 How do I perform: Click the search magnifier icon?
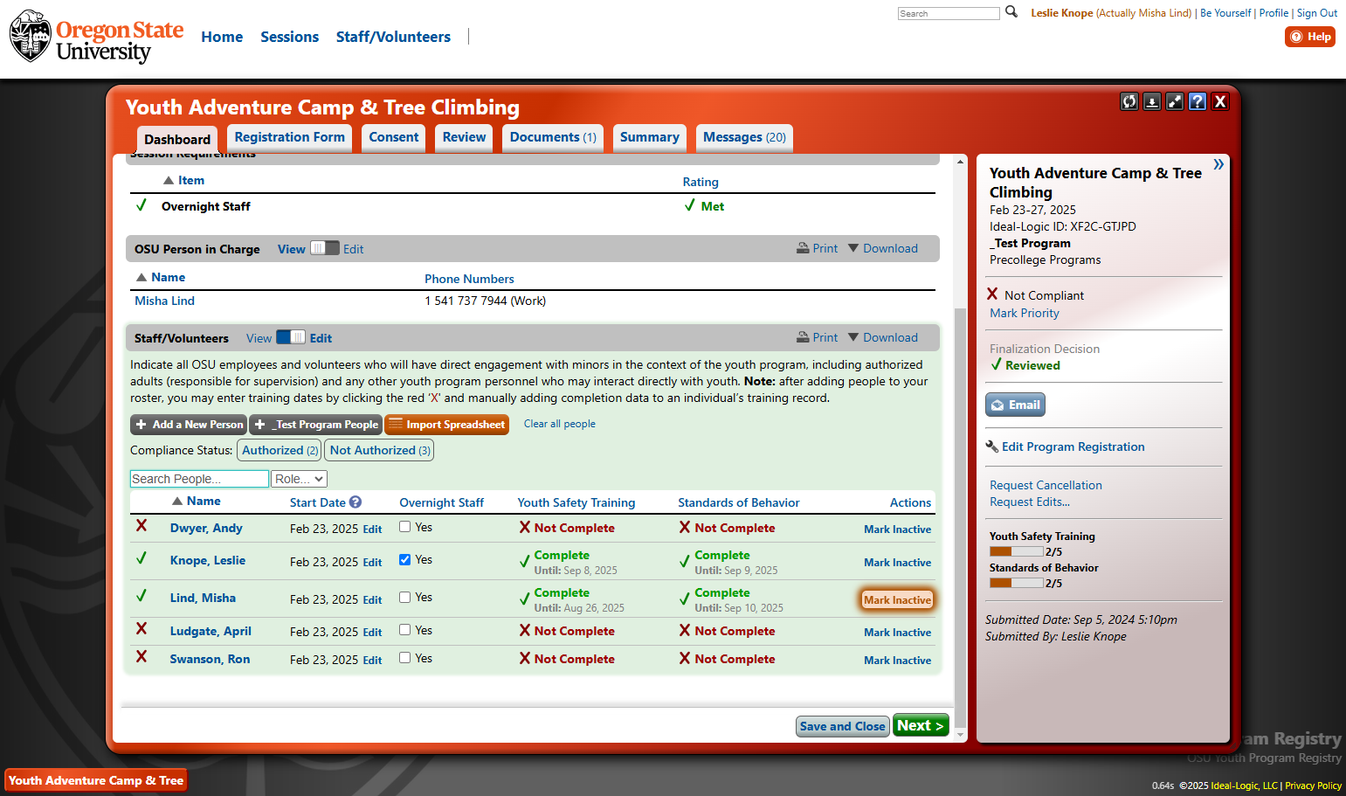1011,12
